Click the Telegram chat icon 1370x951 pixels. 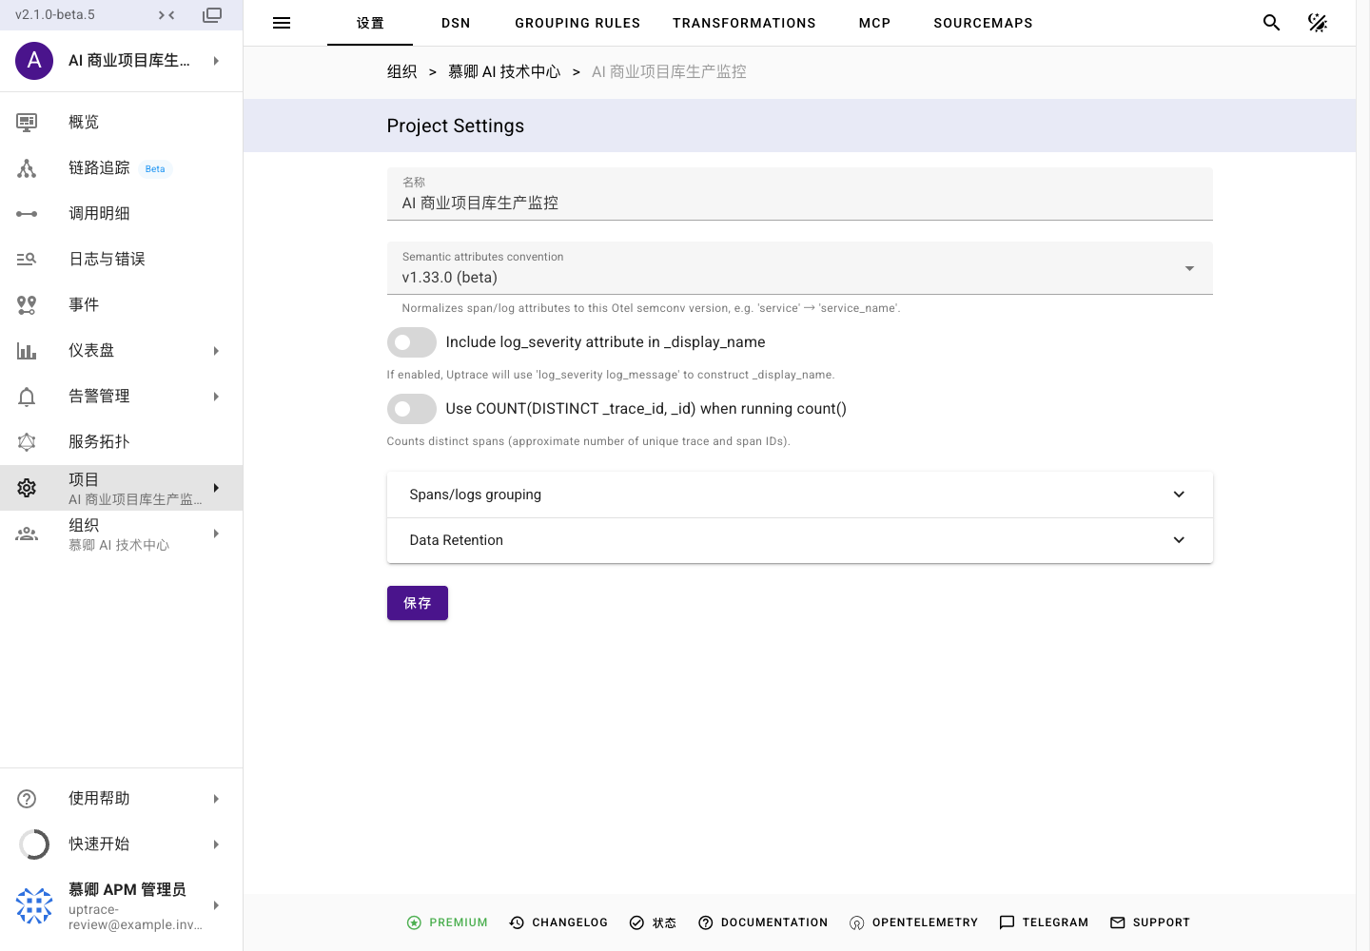click(1007, 922)
